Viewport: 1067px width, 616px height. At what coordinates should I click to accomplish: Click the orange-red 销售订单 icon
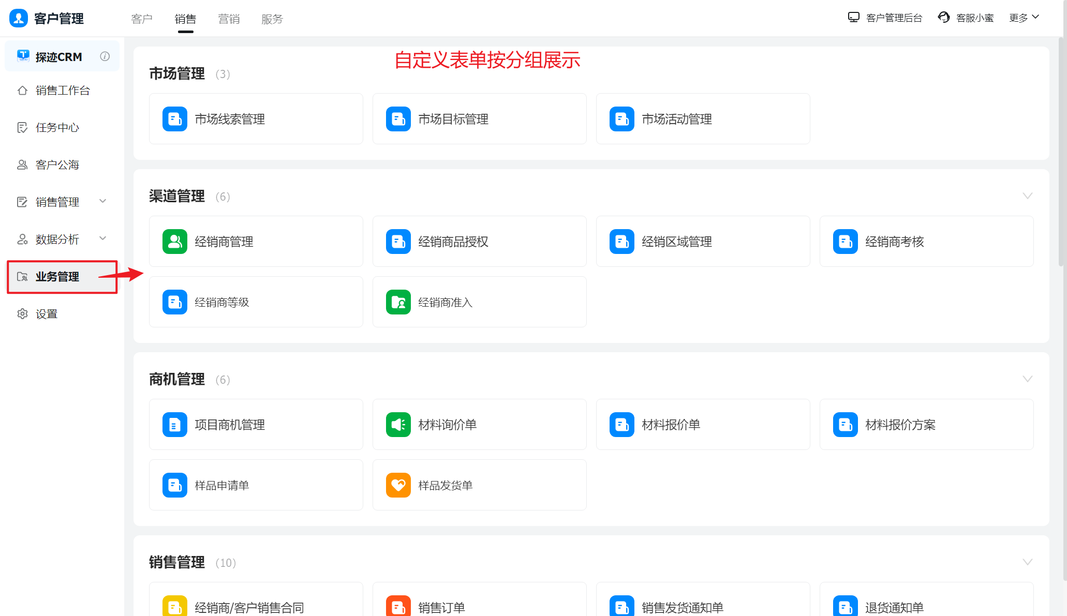coord(398,606)
